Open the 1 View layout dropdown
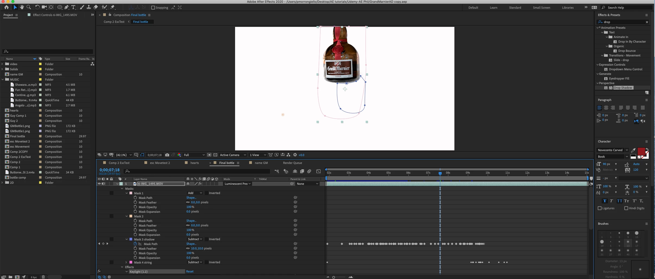This screenshot has width=655, height=279. (x=258, y=155)
